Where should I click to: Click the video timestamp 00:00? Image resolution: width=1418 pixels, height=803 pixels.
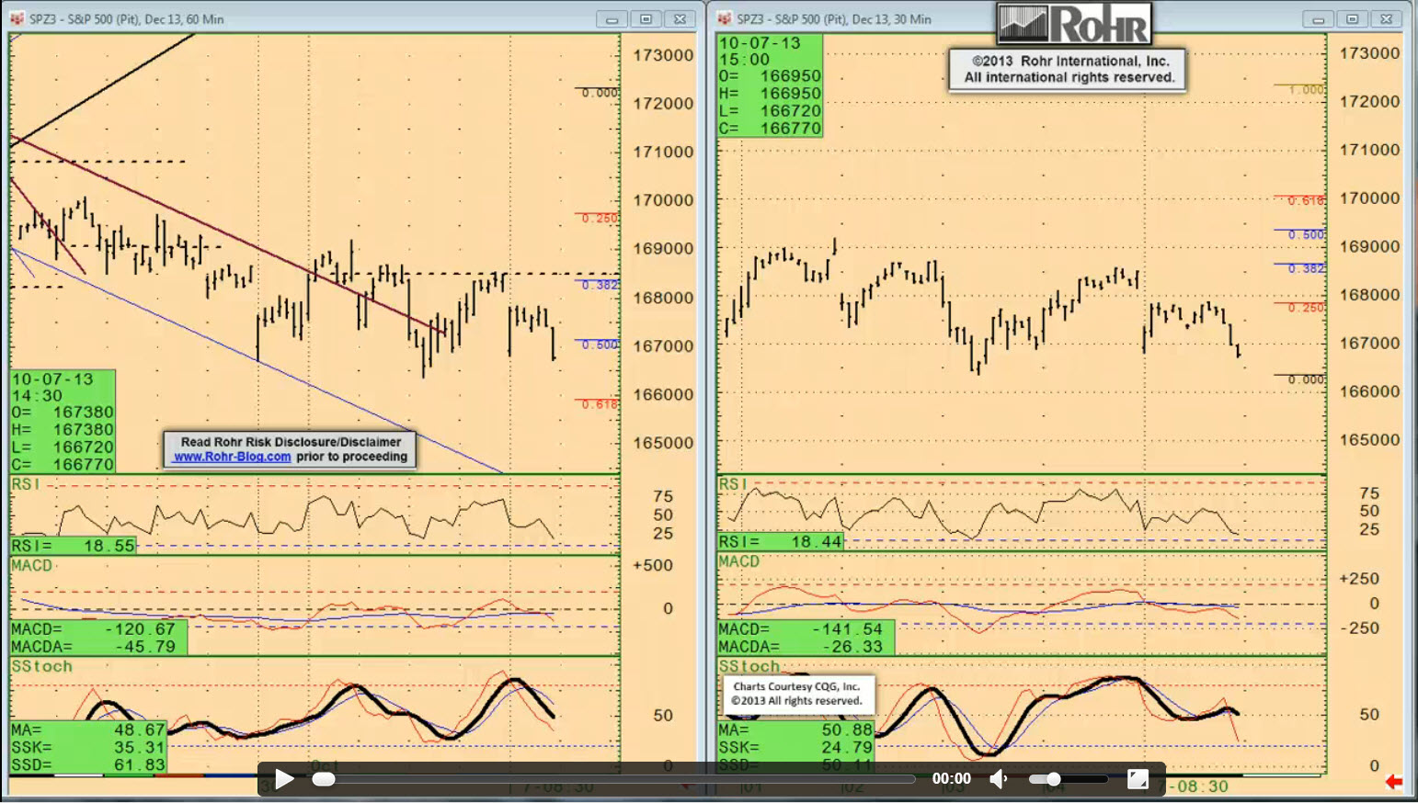[951, 779]
